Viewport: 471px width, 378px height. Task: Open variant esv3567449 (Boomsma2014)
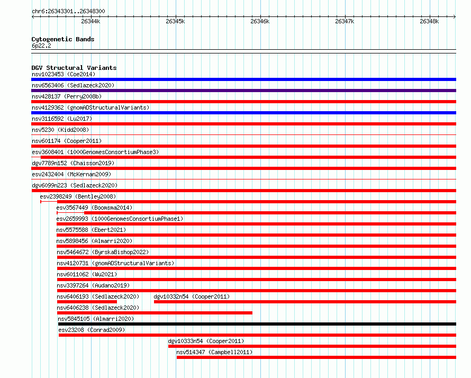[x=94, y=208]
